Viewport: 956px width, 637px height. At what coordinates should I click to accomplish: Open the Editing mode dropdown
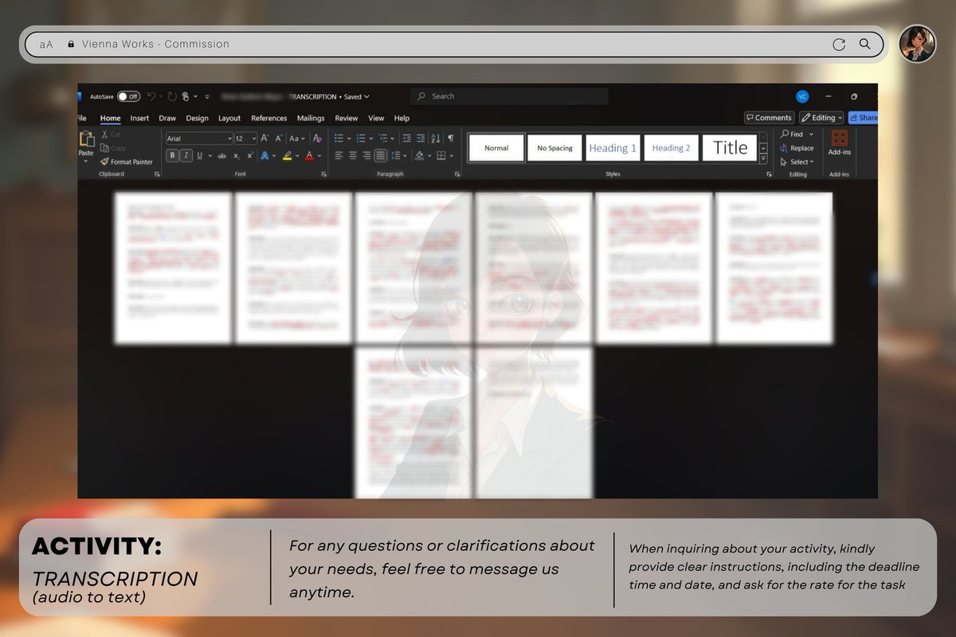(821, 118)
